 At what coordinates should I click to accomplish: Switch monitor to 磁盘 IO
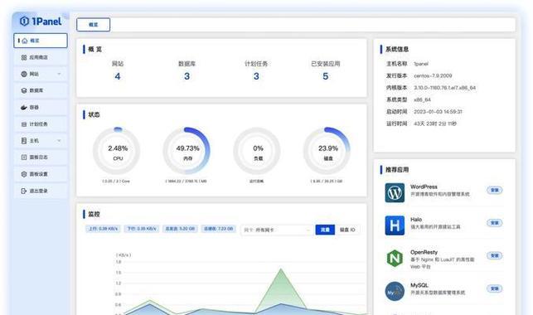click(347, 230)
